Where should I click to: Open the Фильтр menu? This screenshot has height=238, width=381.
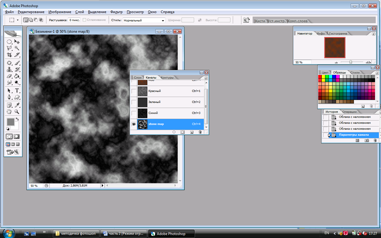tap(116, 12)
